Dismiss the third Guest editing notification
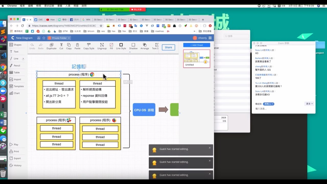This screenshot has height=184, width=327. 210,174
